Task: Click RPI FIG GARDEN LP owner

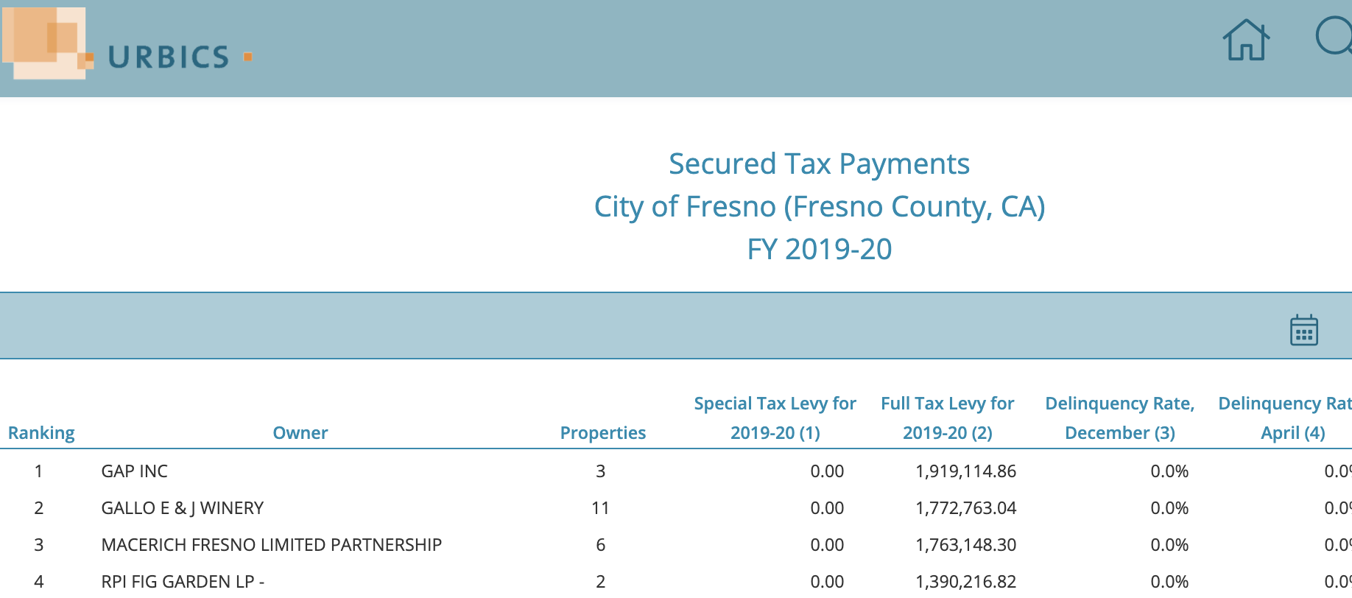Action: click(183, 582)
